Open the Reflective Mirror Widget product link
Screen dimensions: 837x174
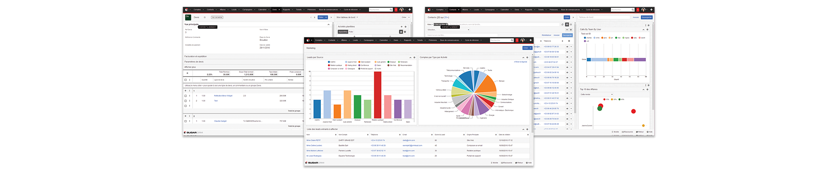[x=223, y=96]
